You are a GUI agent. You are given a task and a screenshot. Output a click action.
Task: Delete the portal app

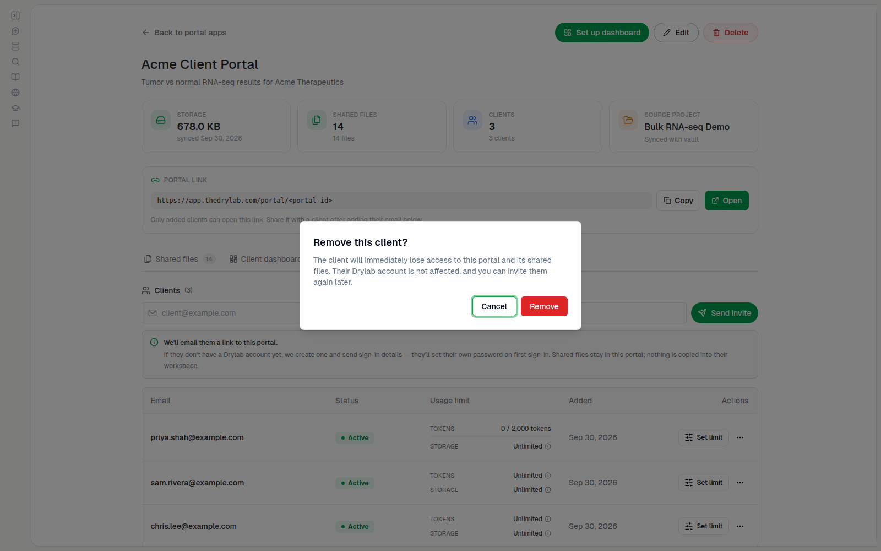coord(731,33)
